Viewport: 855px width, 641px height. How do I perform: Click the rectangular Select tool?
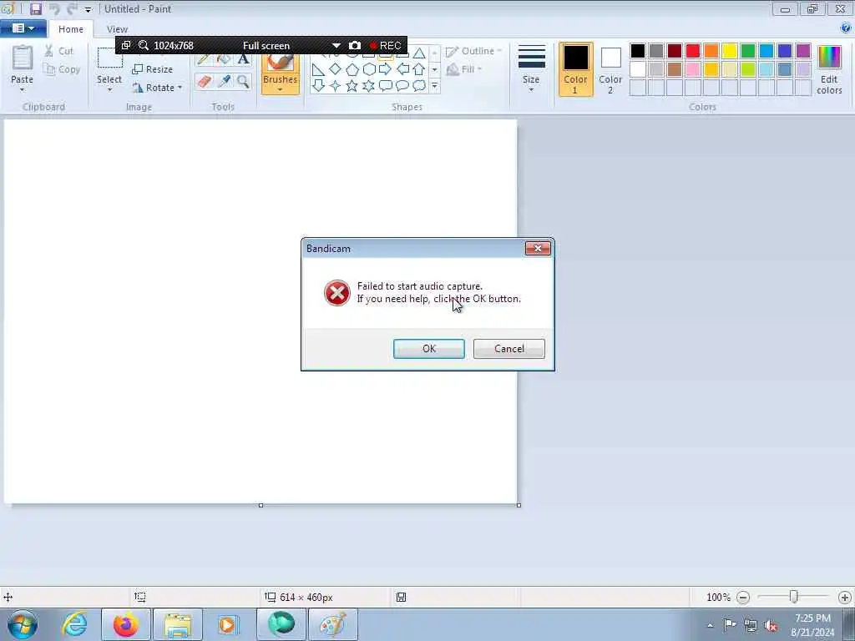tap(109, 59)
